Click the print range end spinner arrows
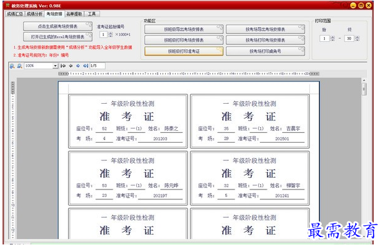The width and height of the screenshot is (383, 250). coord(358,38)
